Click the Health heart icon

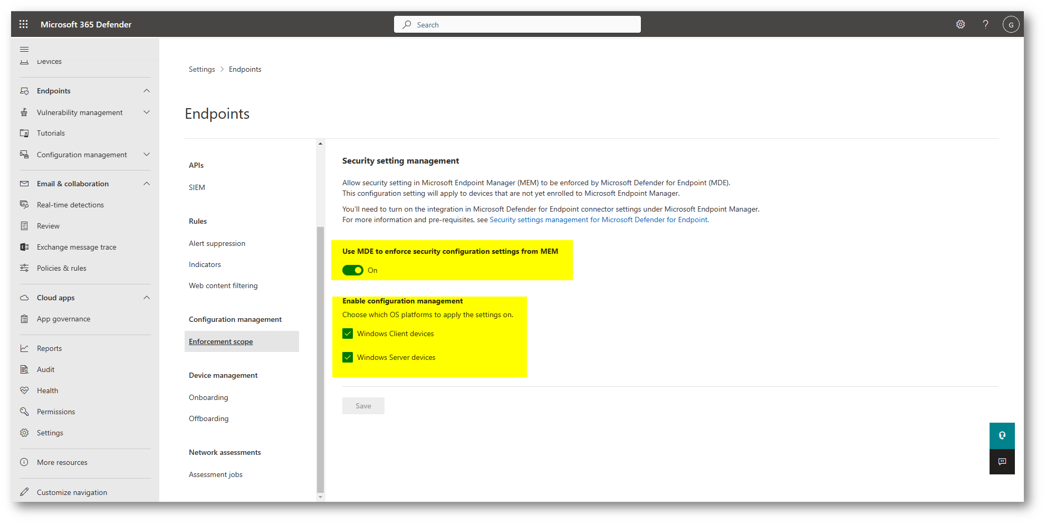tap(24, 390)
